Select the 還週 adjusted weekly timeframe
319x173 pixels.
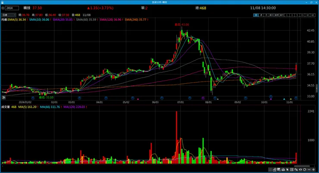(277, 15)
